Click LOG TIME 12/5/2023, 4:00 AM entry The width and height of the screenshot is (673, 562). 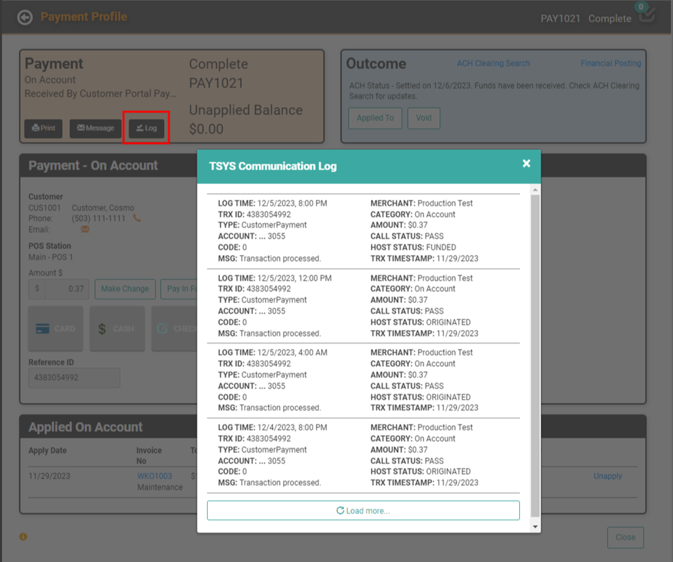[272, 352]
